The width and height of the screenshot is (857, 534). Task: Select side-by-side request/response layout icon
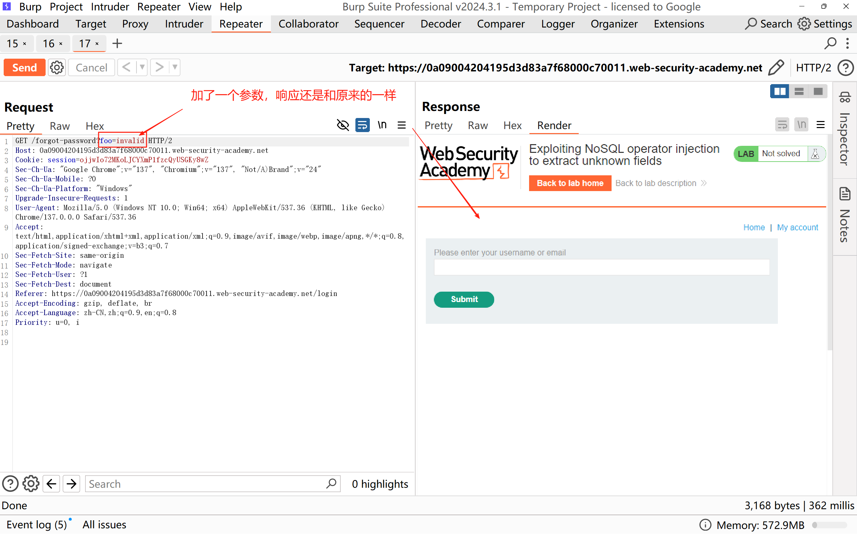coord(779,92)
